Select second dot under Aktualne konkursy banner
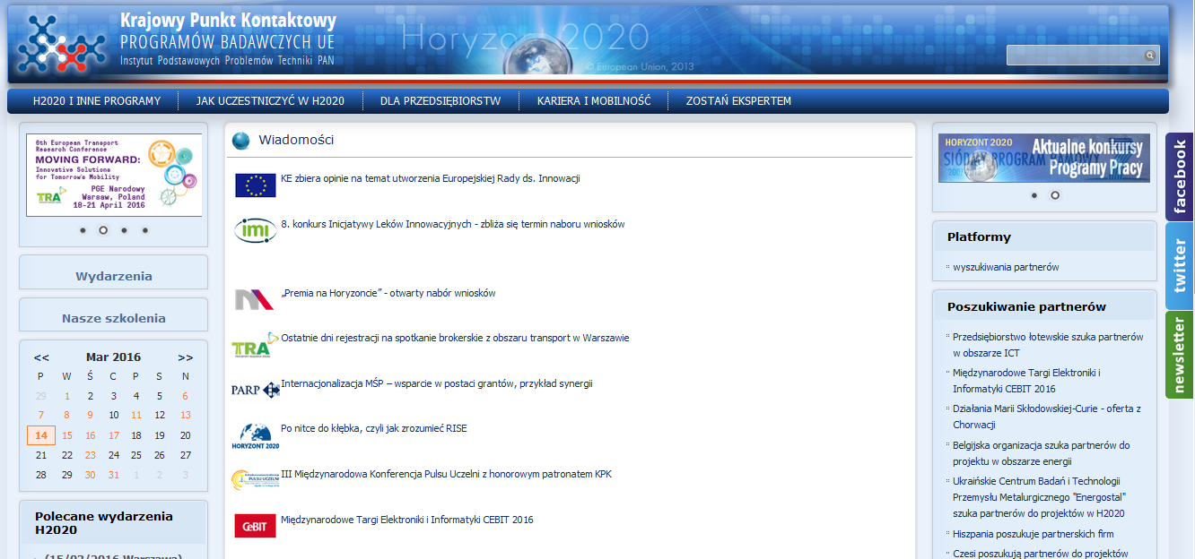The width and height of the screenshot is (1195, 559). 1055,194
